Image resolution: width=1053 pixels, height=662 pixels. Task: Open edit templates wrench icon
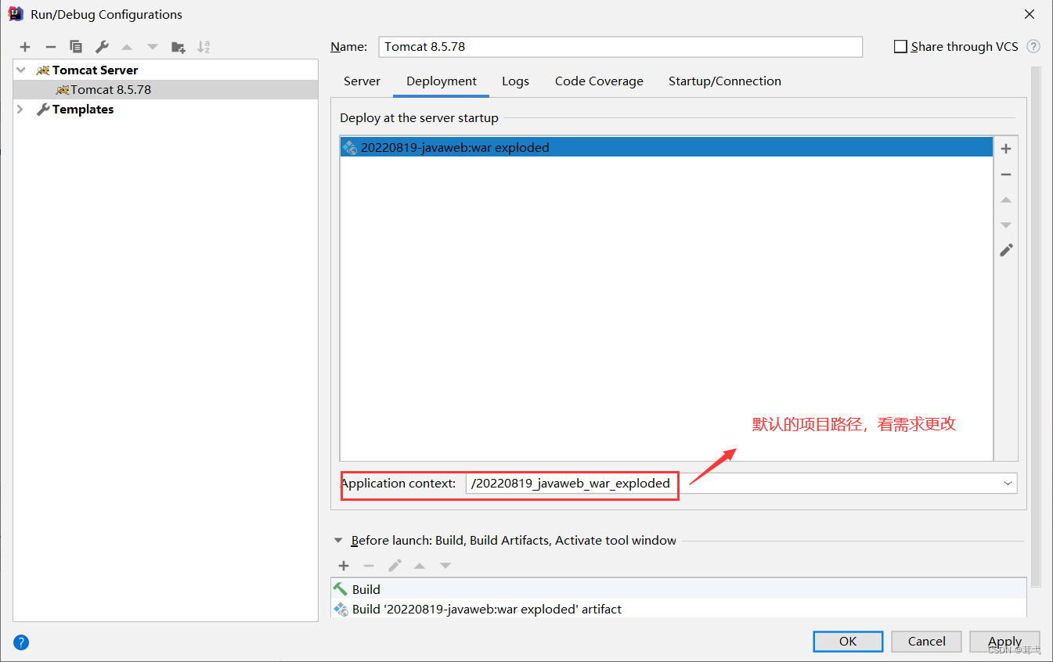click(102, 47)
